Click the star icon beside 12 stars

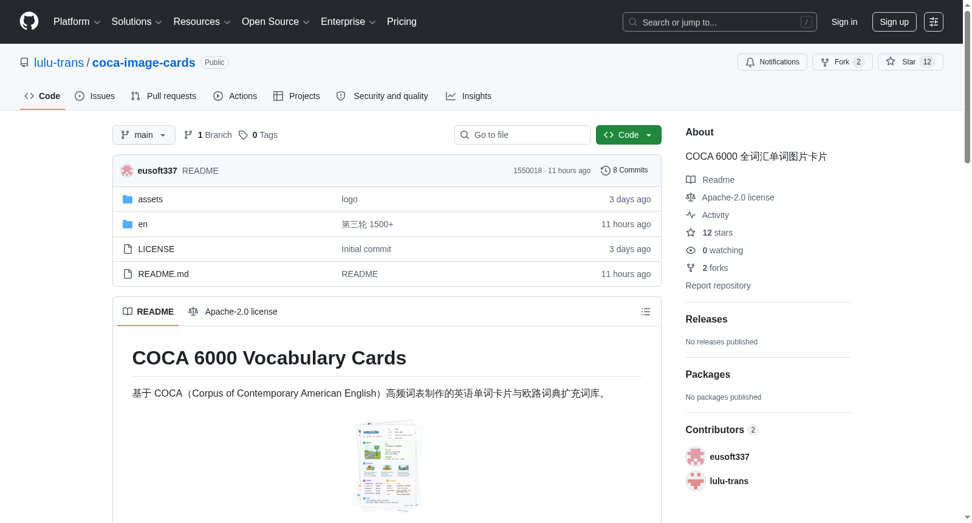pos(691,233)
